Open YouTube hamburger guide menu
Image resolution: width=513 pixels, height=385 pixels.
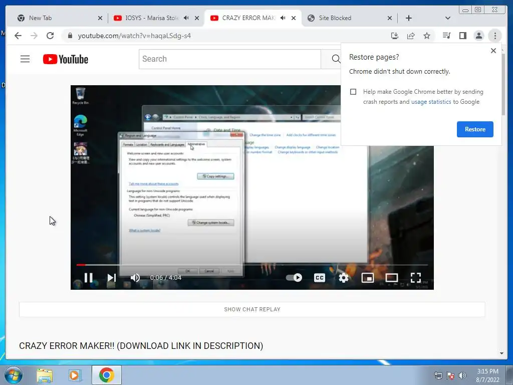pyautogui.click(x=25, y=59)
